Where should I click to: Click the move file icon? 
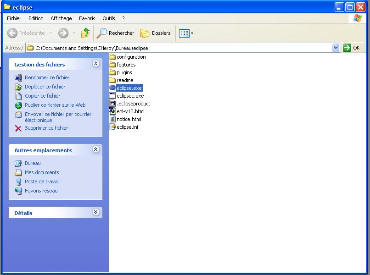pyautogui.click(x=18, y=87)
